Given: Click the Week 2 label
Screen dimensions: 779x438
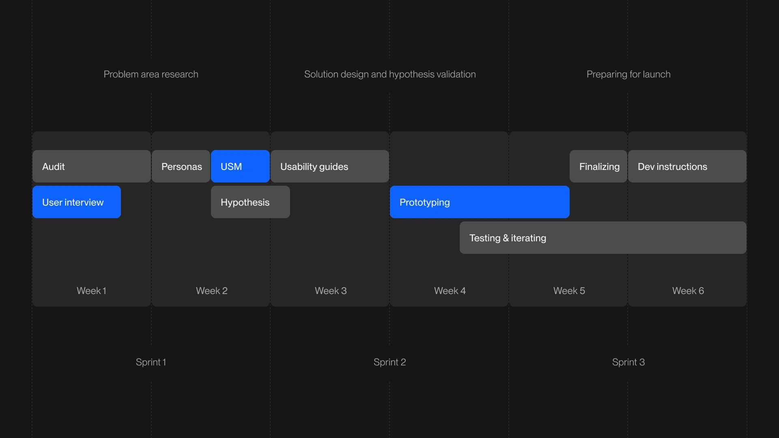Looking at the screenshot, I should [x=211, y=291].
